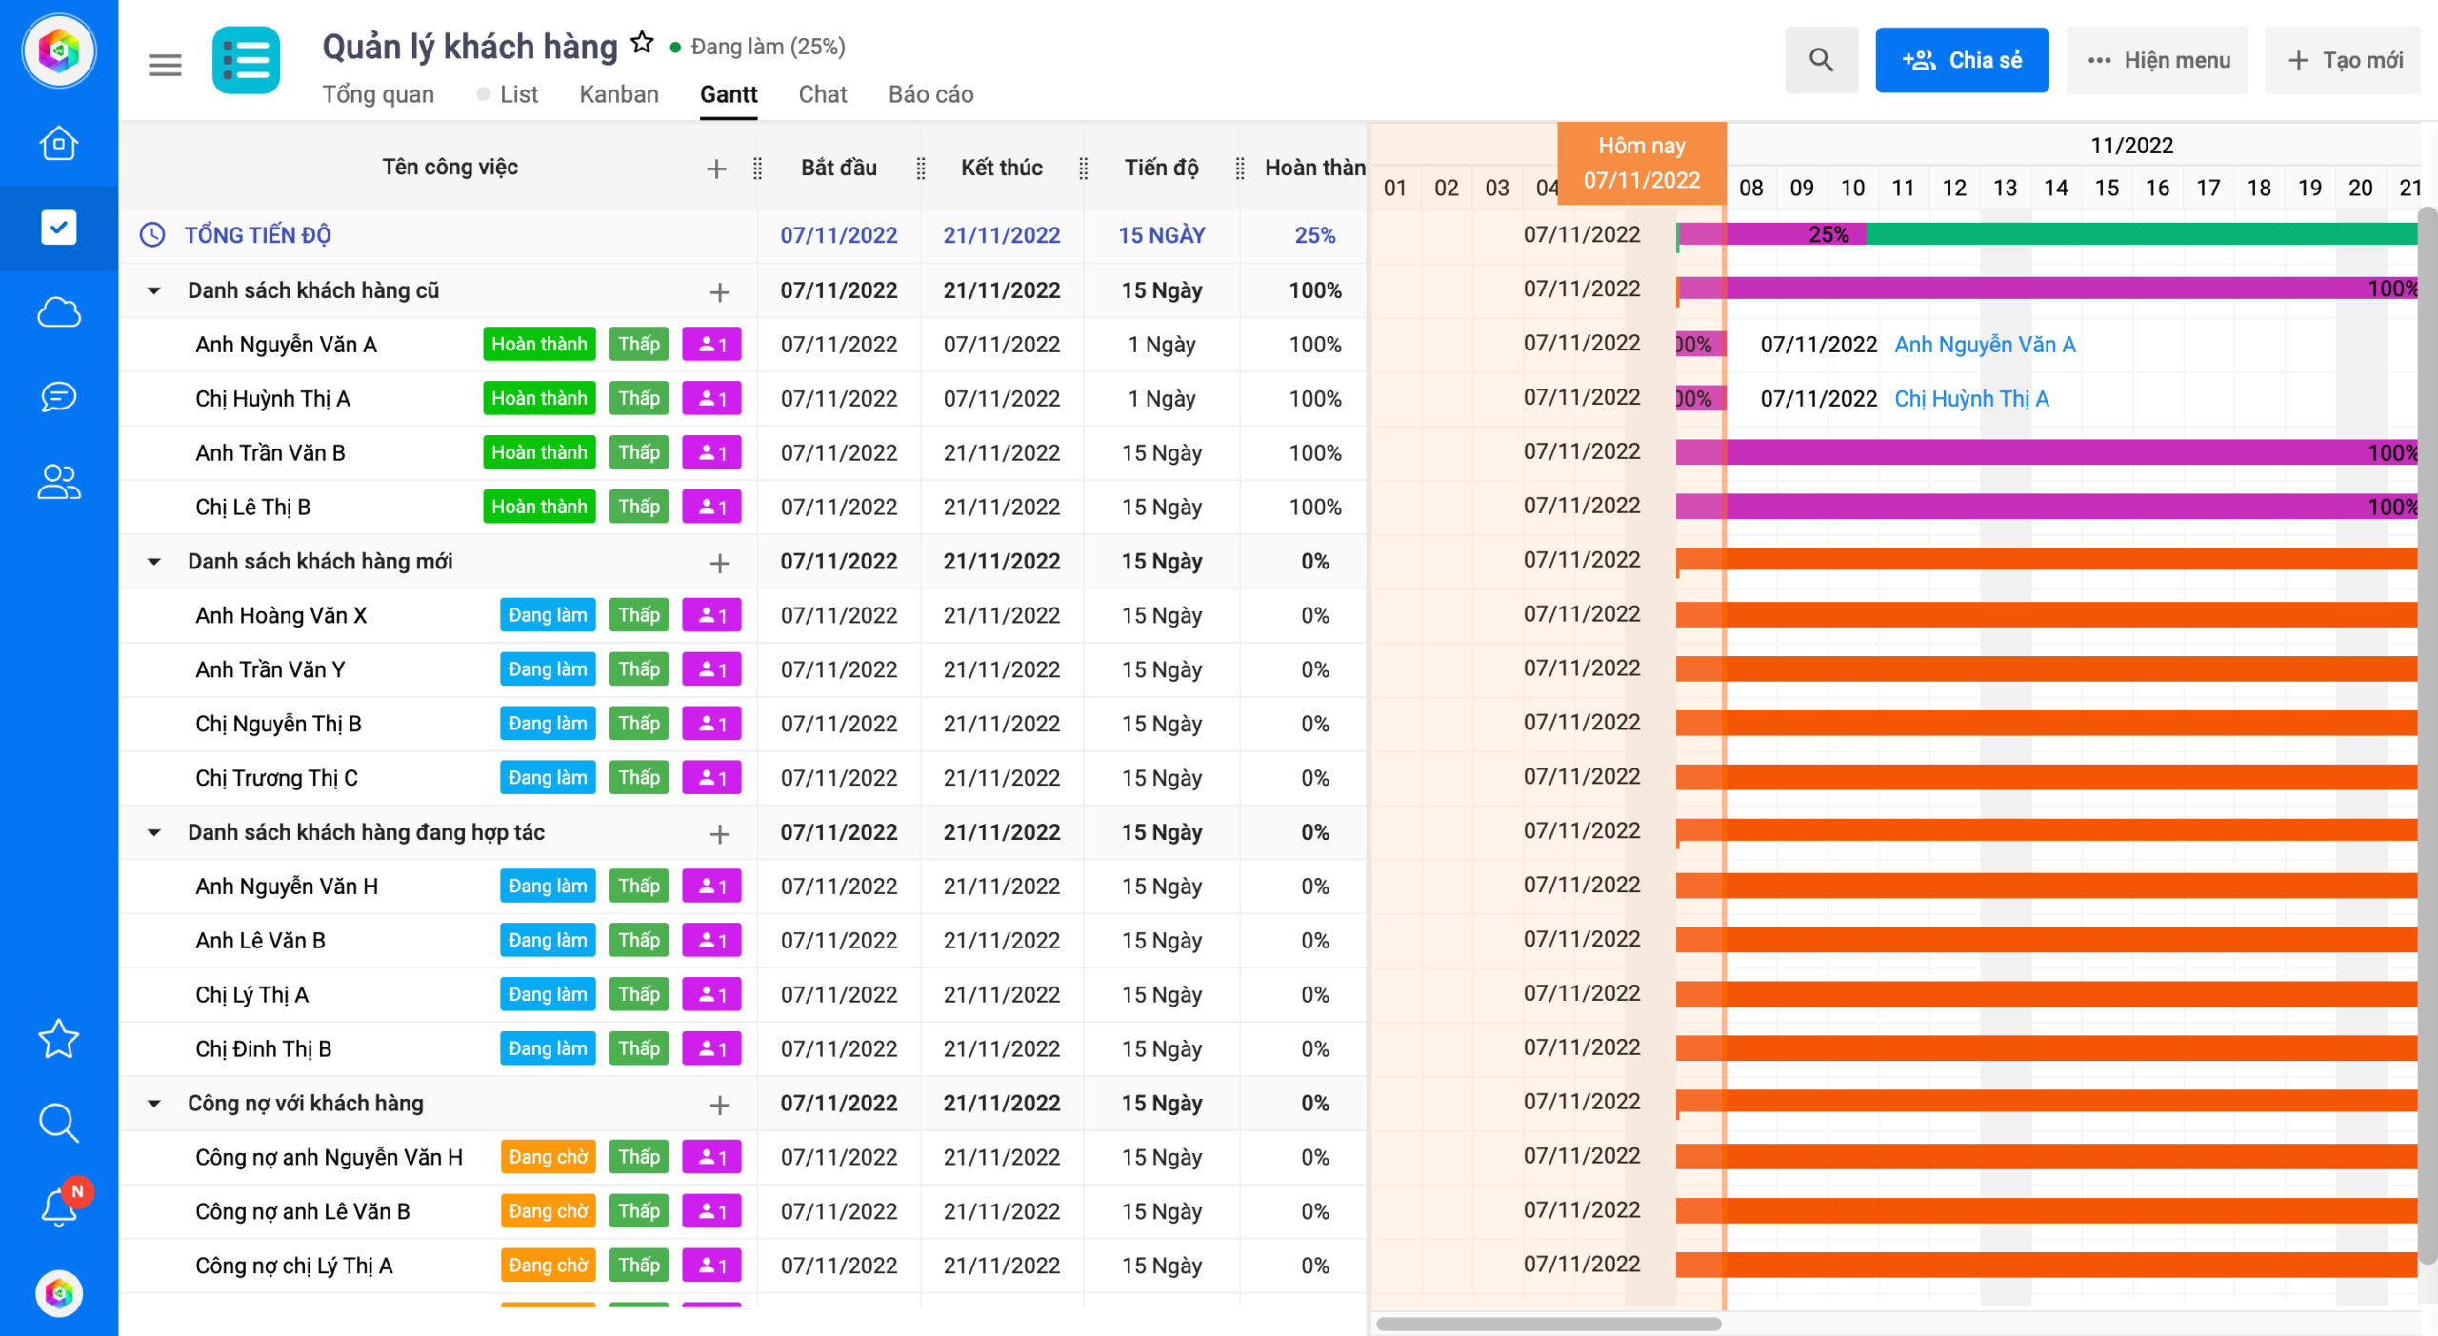Click the TỔNG TIẾN ĐỘ 25% progress bar
This screenshot has width=2438, height=1336.
point(2048,235)
